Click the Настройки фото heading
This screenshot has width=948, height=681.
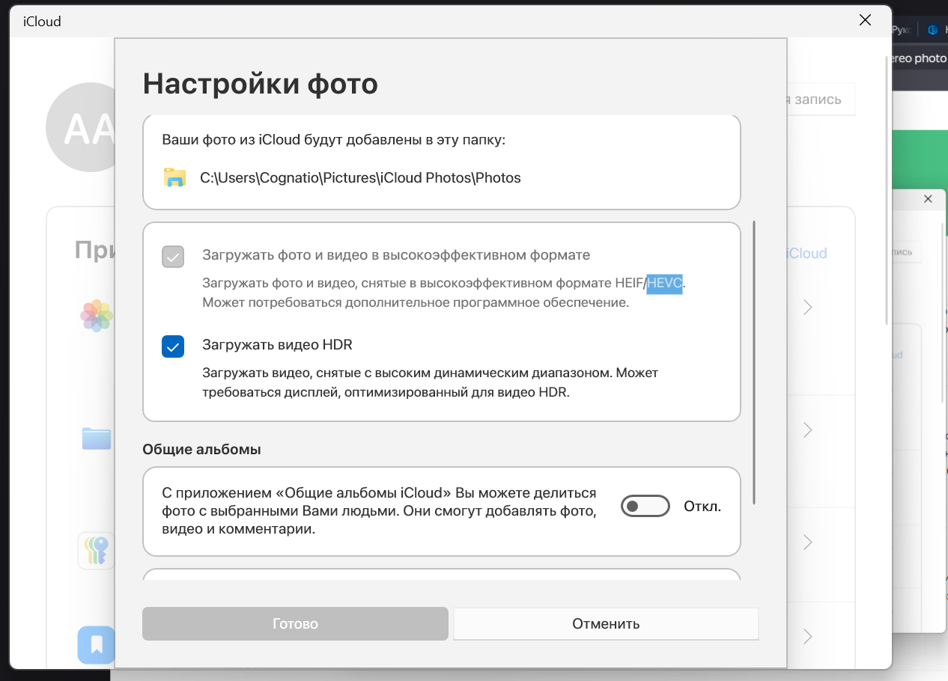260,84
